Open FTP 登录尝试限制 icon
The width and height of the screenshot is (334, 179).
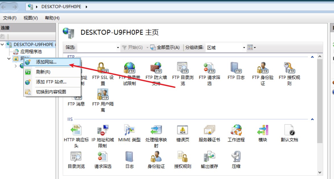[130, 74]
